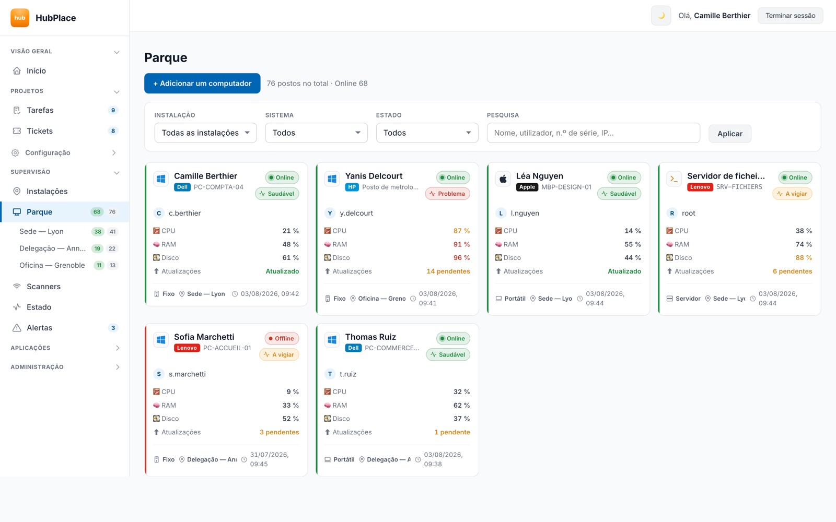Viewport: 836px width, 522px height.
Task: Click Apple icon on Léa Nguyen card
Action: [503, 179]
